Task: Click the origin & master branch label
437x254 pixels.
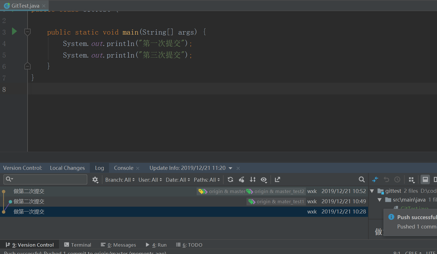Action: pyautogui.click(x=227, y=191)
